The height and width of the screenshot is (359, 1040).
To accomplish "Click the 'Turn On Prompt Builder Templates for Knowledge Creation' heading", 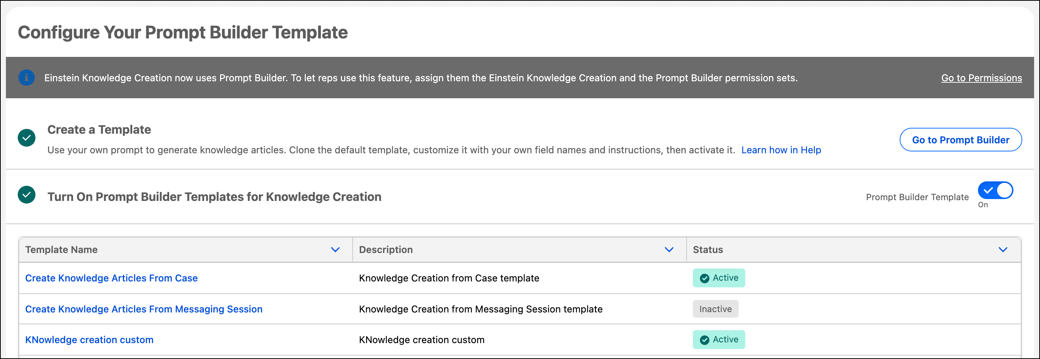I will 214,196.
